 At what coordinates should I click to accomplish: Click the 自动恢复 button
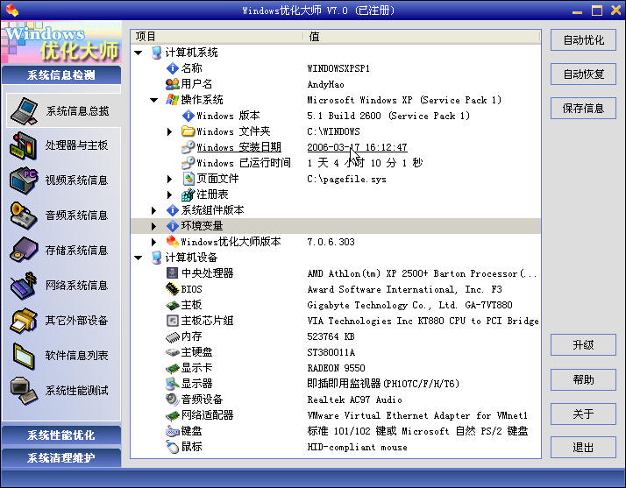[x=583, y=74]
